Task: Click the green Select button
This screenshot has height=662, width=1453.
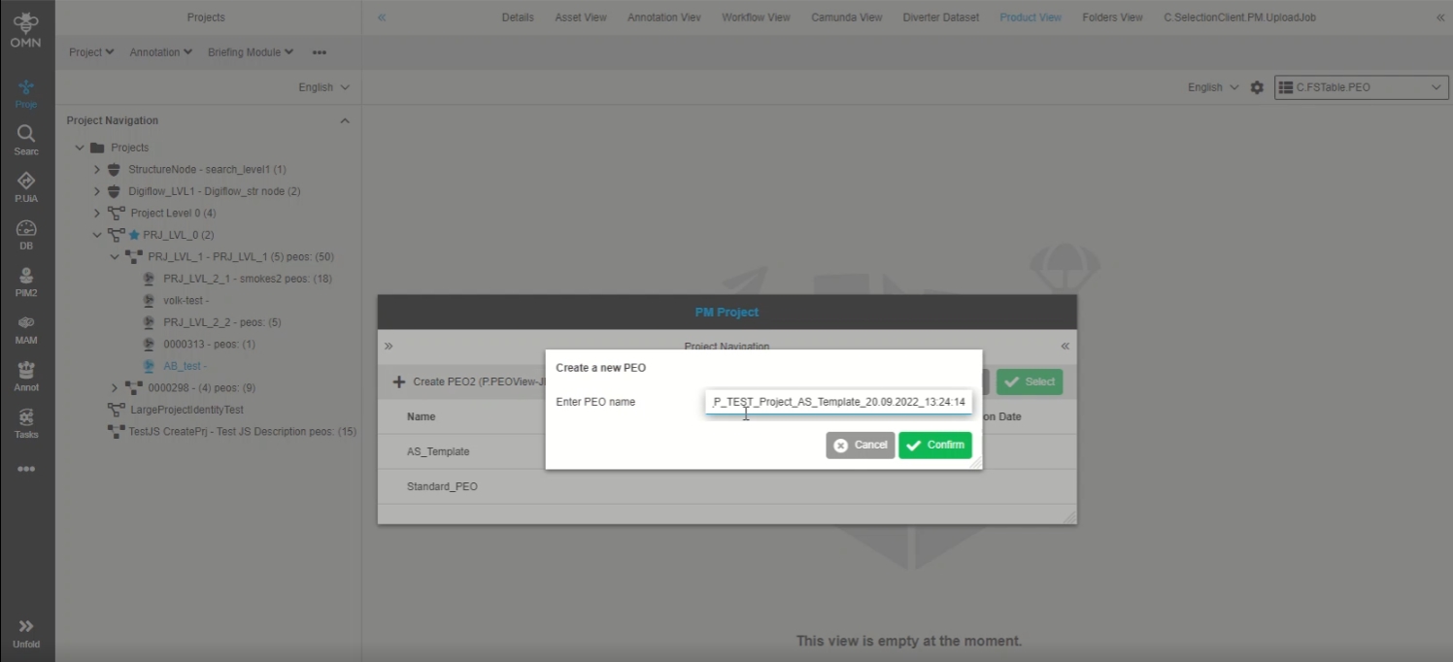Action: pyautogui.click(x=1030, y=381)
